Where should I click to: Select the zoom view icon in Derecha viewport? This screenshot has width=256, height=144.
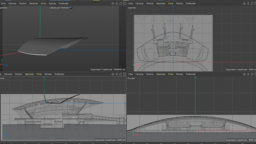click(x=117, y=74)
